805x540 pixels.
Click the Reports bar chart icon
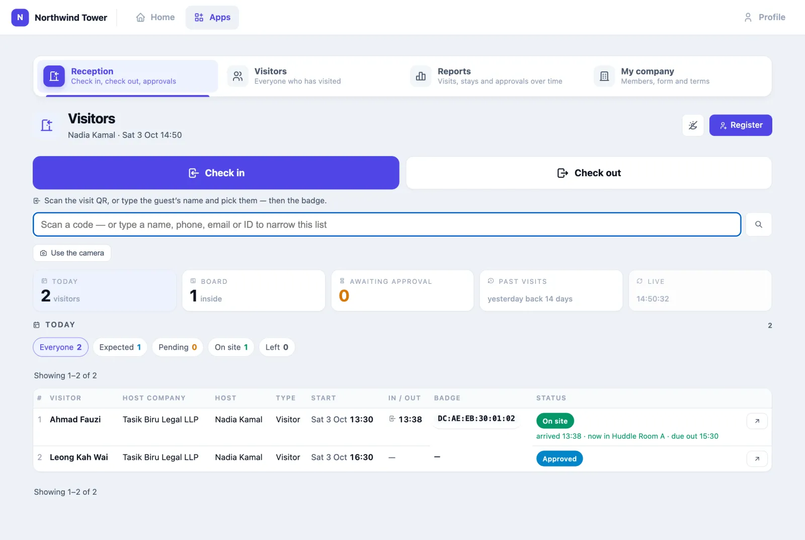[x=421, y=76]
